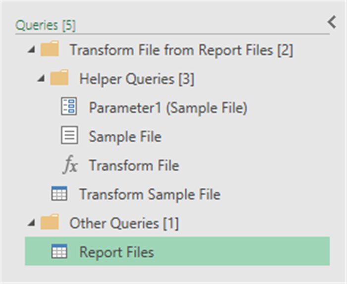Click the Other Queries folder icon
This screenshot has height=284, width=347.
click(50, 223)
